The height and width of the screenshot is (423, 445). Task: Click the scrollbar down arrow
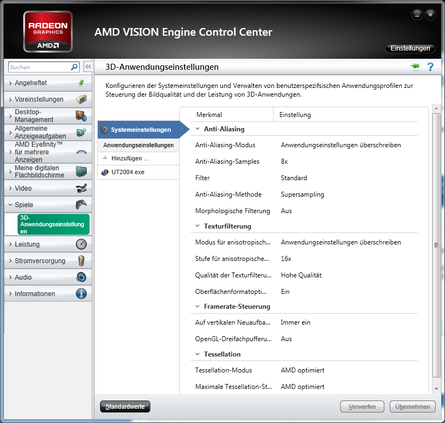(x=436, y=388)
